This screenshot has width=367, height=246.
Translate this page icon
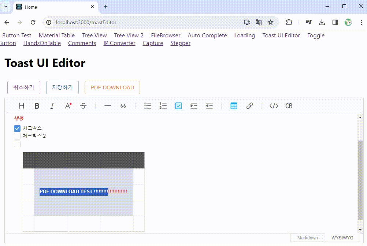pos(259,22)
